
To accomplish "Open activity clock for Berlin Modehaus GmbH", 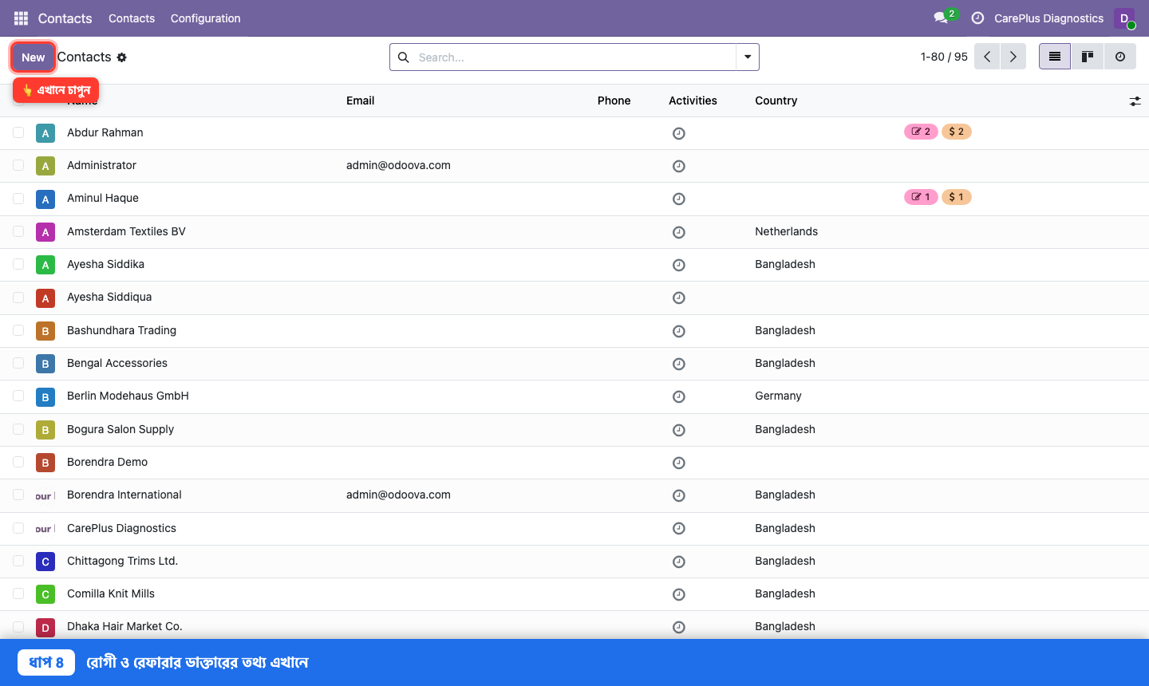I will click(x=679, y=396).
